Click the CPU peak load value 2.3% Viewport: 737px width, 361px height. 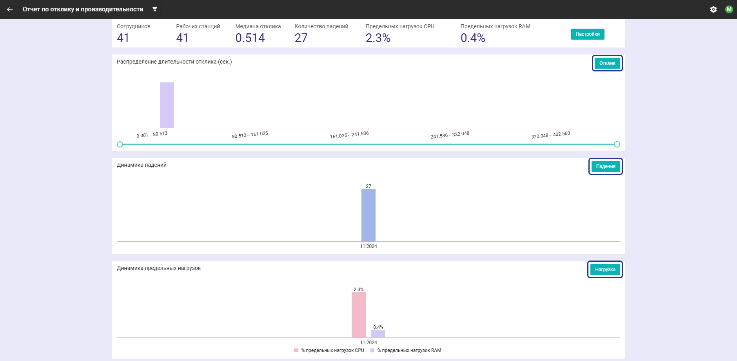click(x=378, y=38)
